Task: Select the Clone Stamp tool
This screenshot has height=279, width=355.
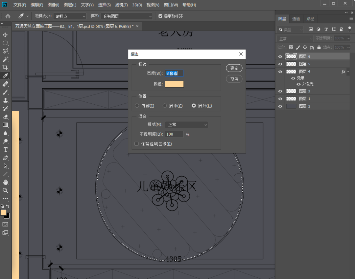Action: pos(5,100)
